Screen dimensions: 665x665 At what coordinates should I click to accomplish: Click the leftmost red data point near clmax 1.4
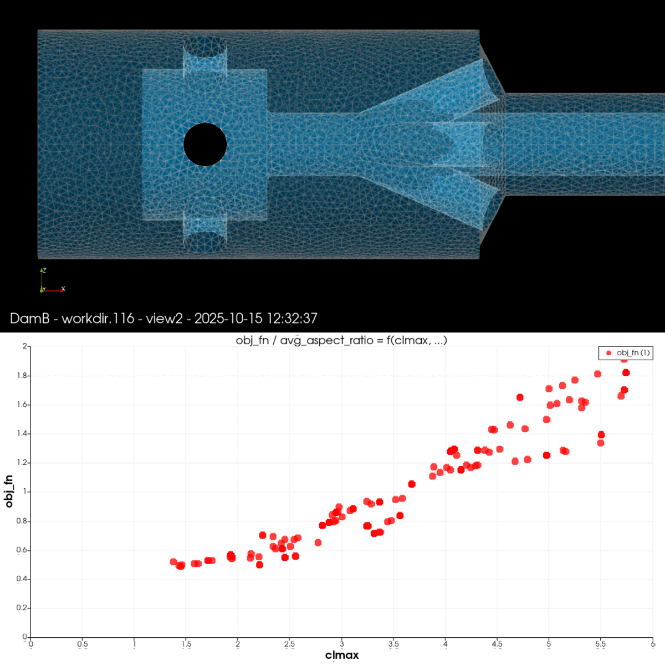(173, 561)
